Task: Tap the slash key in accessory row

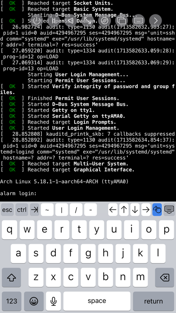Action: pos(76,210)
